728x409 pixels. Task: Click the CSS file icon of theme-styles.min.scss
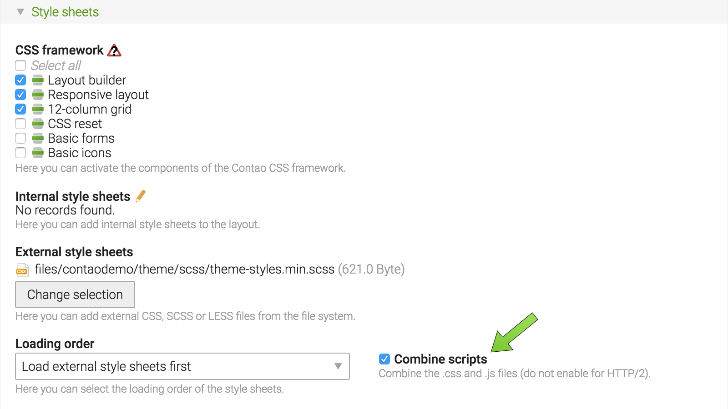coord(22,270)
